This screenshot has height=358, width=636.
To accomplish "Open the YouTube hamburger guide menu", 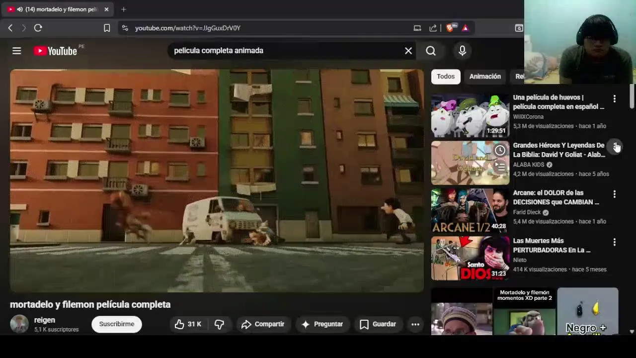I will [x=16, y=51].
